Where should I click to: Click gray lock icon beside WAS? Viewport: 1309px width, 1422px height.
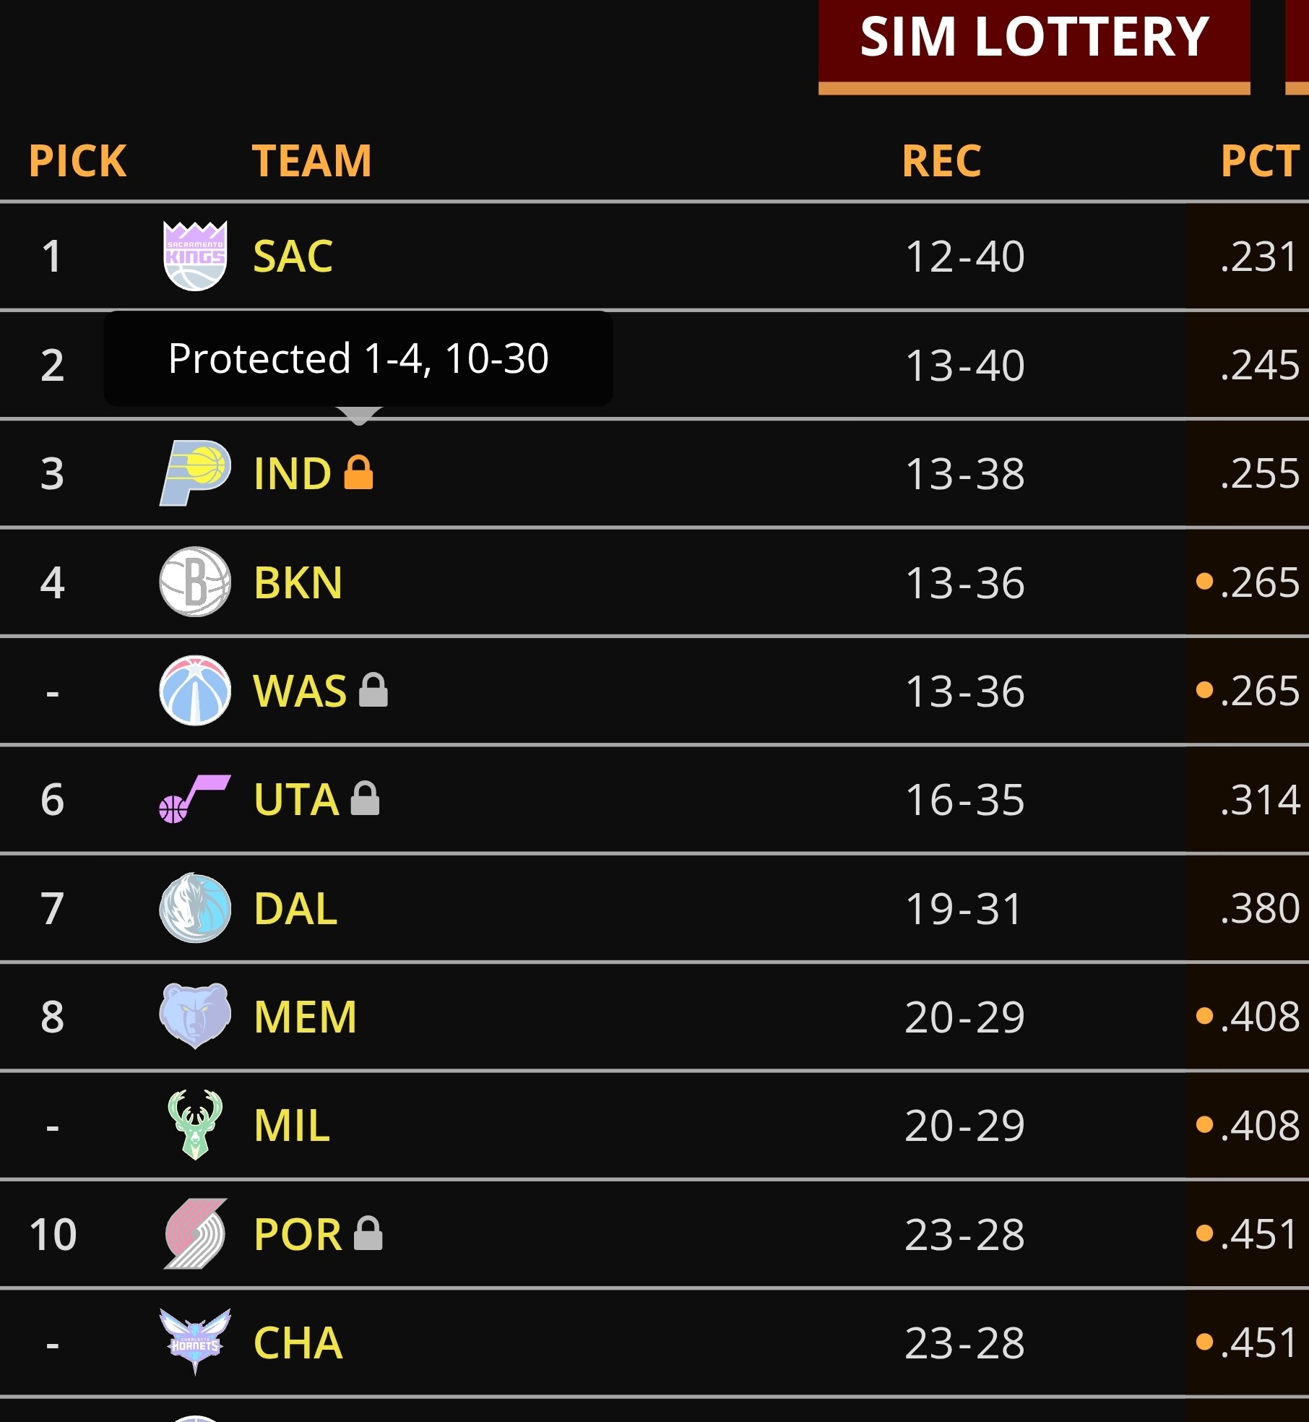[x=373, y=689]
